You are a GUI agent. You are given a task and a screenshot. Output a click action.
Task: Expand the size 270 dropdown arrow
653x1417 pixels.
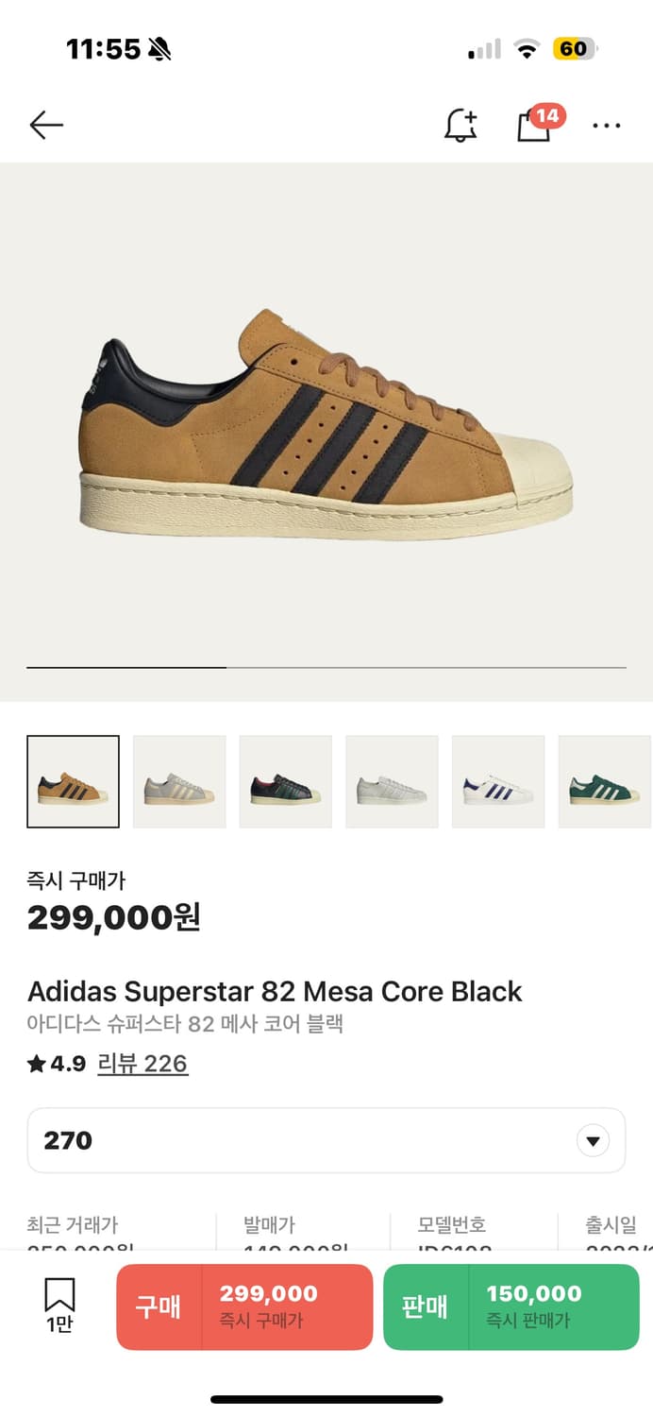pos(593,1141)
